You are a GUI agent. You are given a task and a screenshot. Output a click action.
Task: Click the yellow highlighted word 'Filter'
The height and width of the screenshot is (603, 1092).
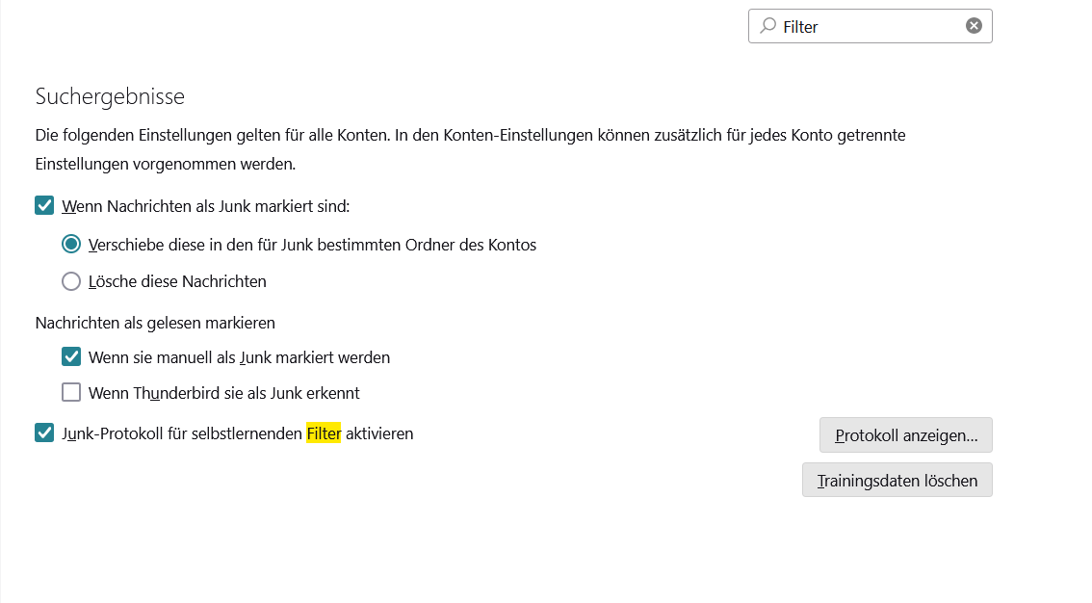tap(324, 433)
